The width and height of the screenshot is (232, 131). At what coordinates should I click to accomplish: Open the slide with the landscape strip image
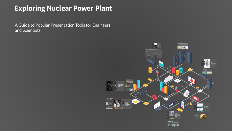(207, 71)
